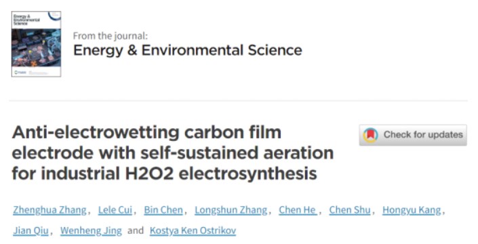
Task: Click the Check for updates button
Action: 413,135
